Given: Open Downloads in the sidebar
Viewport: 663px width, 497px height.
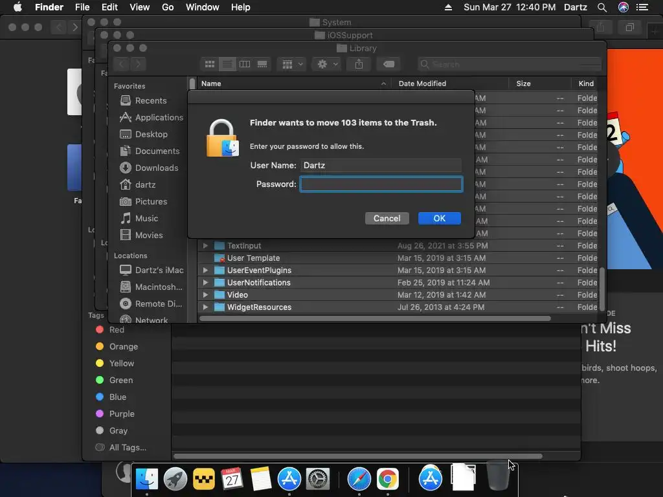Looking at the screenshot, I should (149, 168).
